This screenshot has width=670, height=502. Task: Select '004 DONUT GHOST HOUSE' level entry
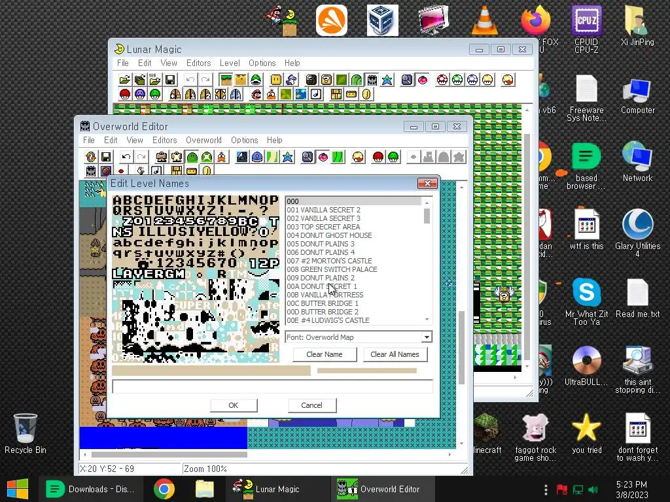point(353,235)
